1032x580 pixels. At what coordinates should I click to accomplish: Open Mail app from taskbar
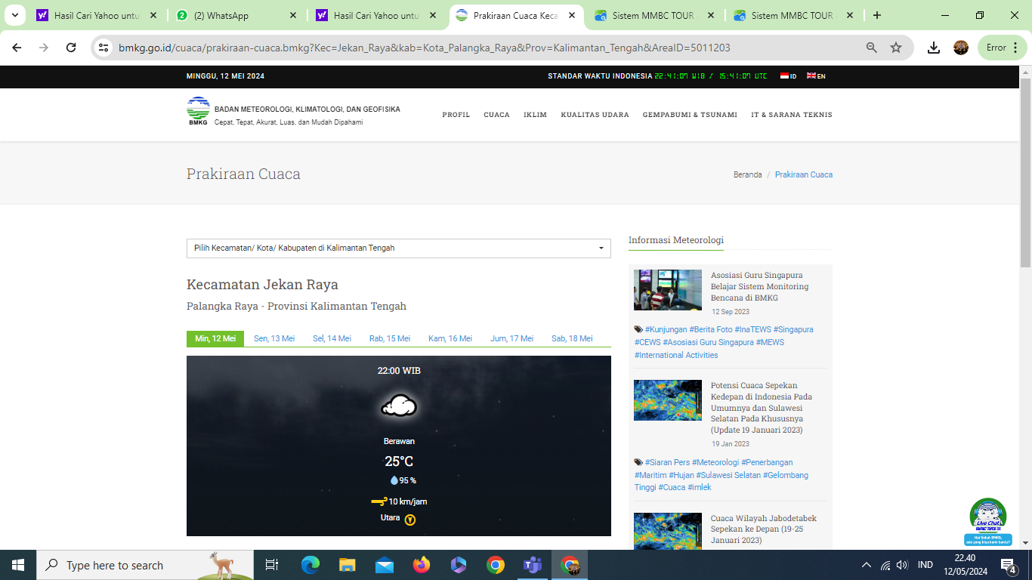(384, 565)
